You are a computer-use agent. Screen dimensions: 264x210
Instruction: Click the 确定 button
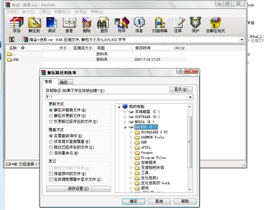134,201
